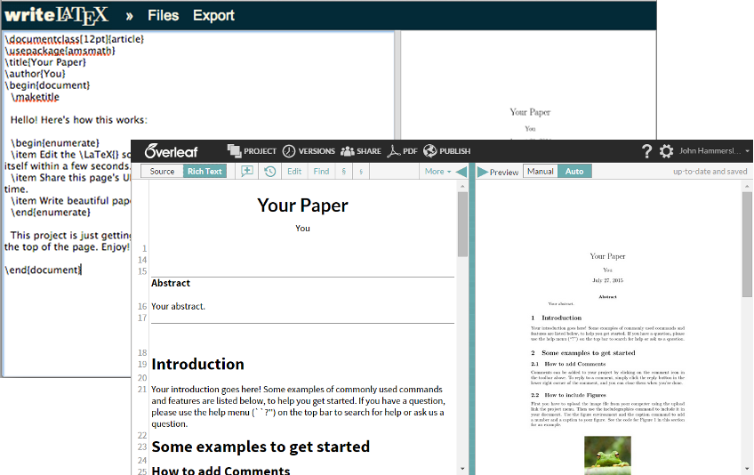Open Find in the editor toolbar
Image resolution: width=754 pixels, height=475 pixels.
click(x=321, y=172)
